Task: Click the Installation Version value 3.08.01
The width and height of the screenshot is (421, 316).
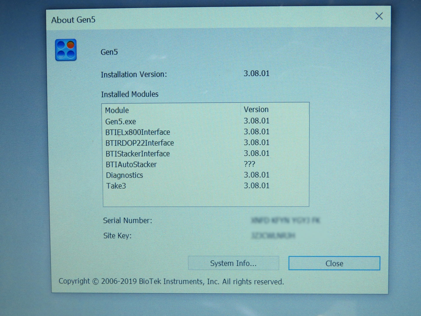Action: coord(256,73)
